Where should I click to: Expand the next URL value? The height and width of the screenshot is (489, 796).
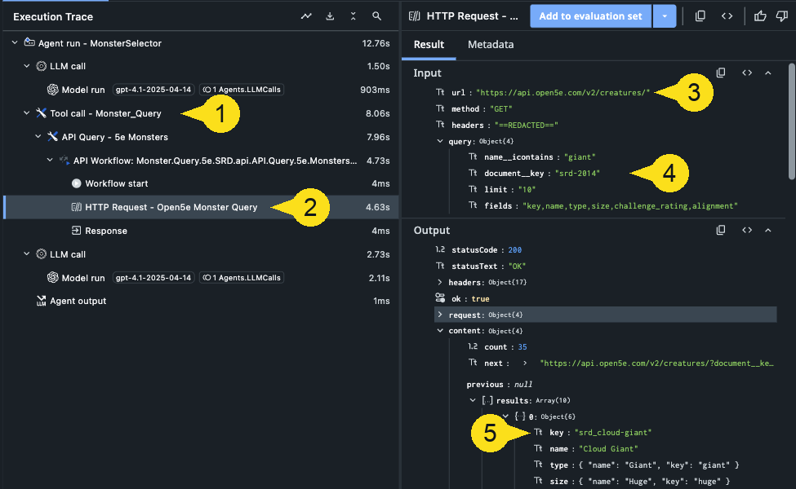tap(525, 363)
